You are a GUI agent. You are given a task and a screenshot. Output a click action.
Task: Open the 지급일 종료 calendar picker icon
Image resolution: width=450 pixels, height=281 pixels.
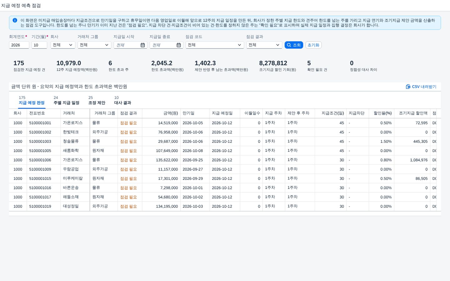[x=179, y=45]
